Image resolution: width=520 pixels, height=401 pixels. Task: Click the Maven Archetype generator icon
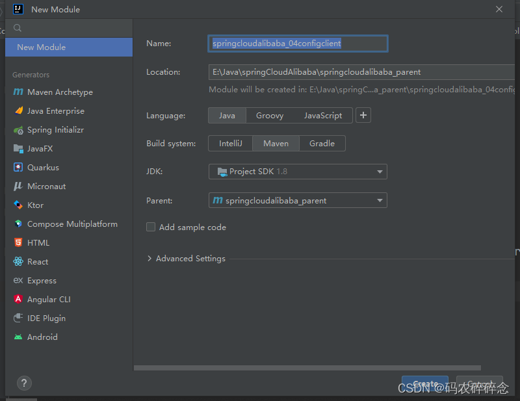pyautogui.click(x=18, y=92)
